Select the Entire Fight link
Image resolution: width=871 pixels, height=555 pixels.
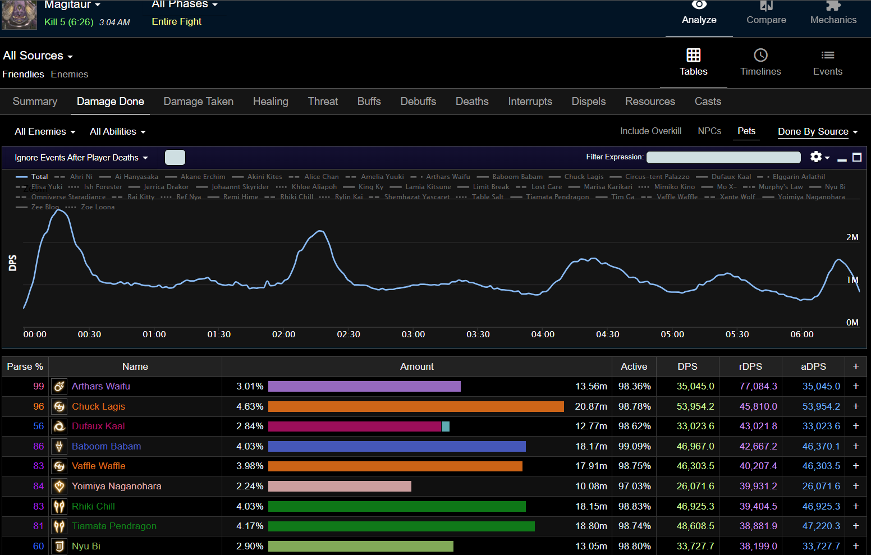coord(176,21)
